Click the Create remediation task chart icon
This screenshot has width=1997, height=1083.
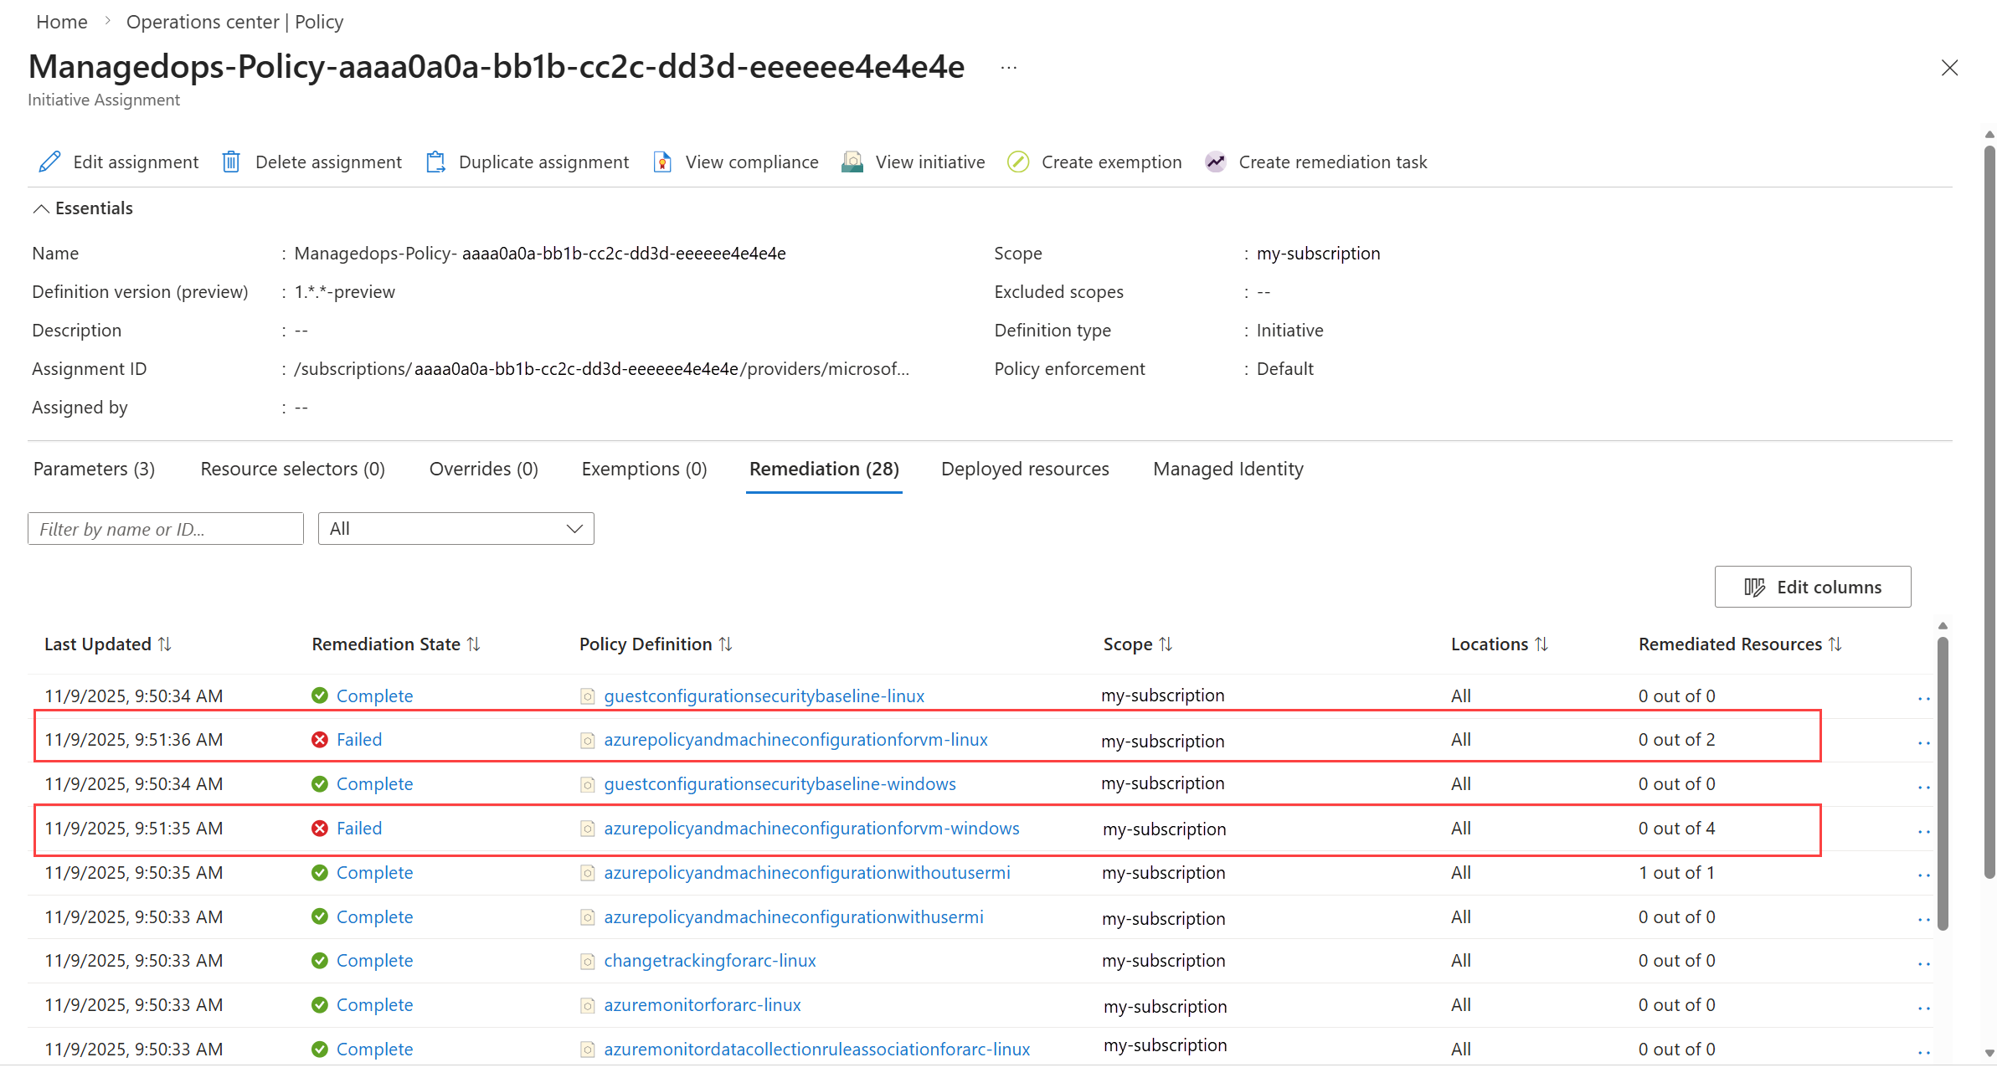point(1216,162)
